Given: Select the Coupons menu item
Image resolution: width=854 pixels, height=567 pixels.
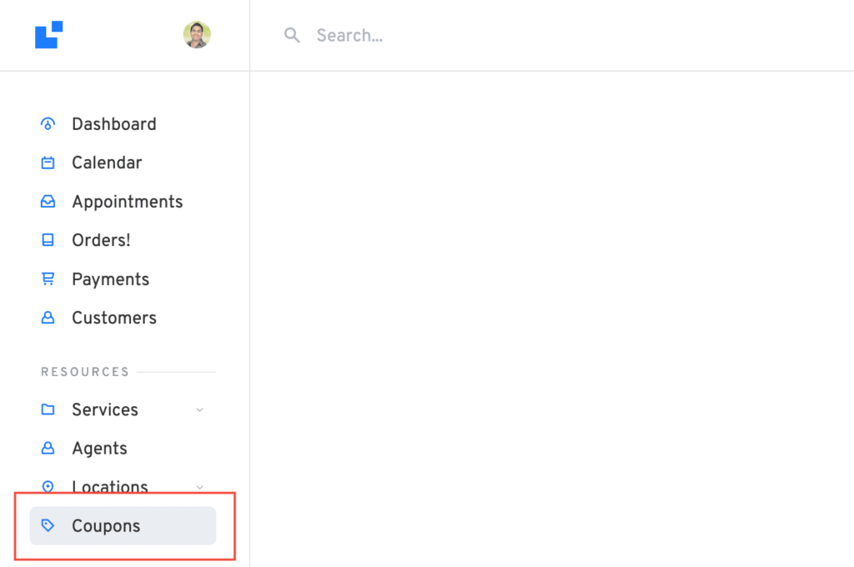Looking at the screenshot, I should pos(106,526).
